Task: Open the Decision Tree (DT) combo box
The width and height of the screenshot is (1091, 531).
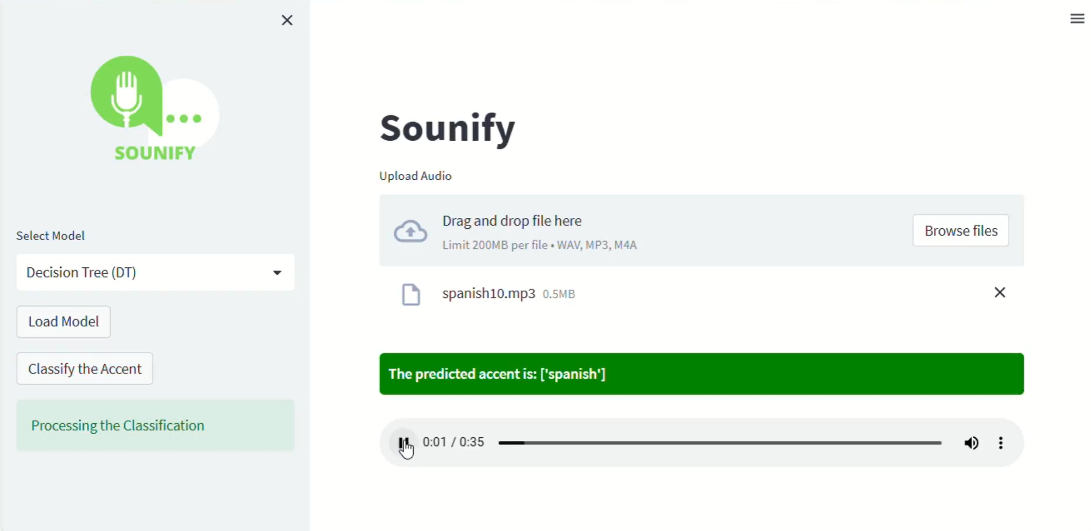Action: (x=155, y=273)
